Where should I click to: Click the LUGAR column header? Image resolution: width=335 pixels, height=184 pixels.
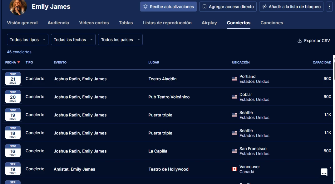(x=154, y=62)
